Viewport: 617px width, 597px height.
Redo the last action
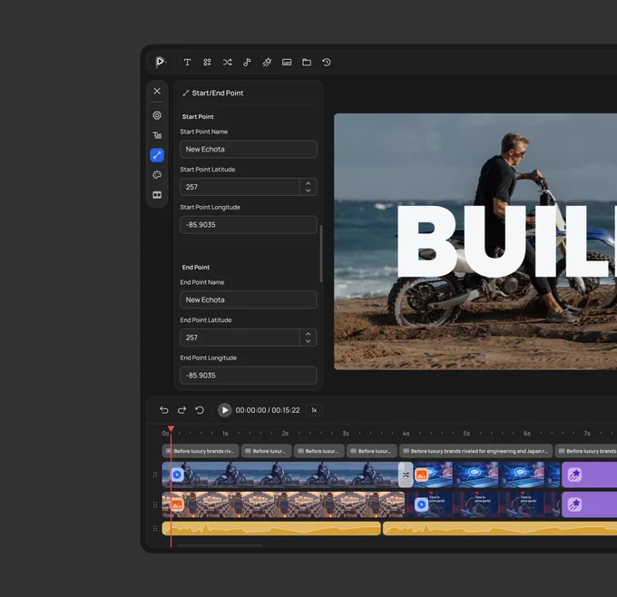click(181, 410)
